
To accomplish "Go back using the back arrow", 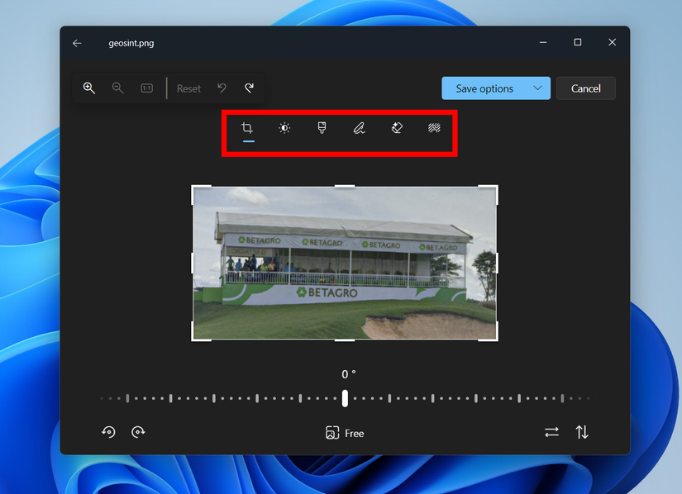I will coord(77,43).
